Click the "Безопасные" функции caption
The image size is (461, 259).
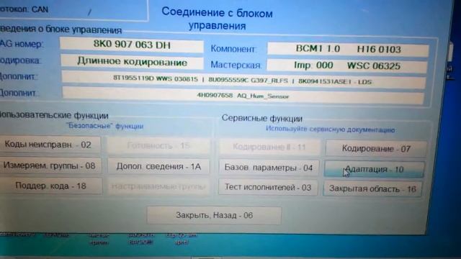[x=106, y=126]
